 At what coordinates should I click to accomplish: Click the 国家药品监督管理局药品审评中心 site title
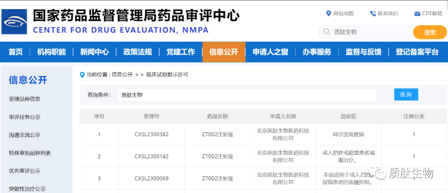point(136,16)
